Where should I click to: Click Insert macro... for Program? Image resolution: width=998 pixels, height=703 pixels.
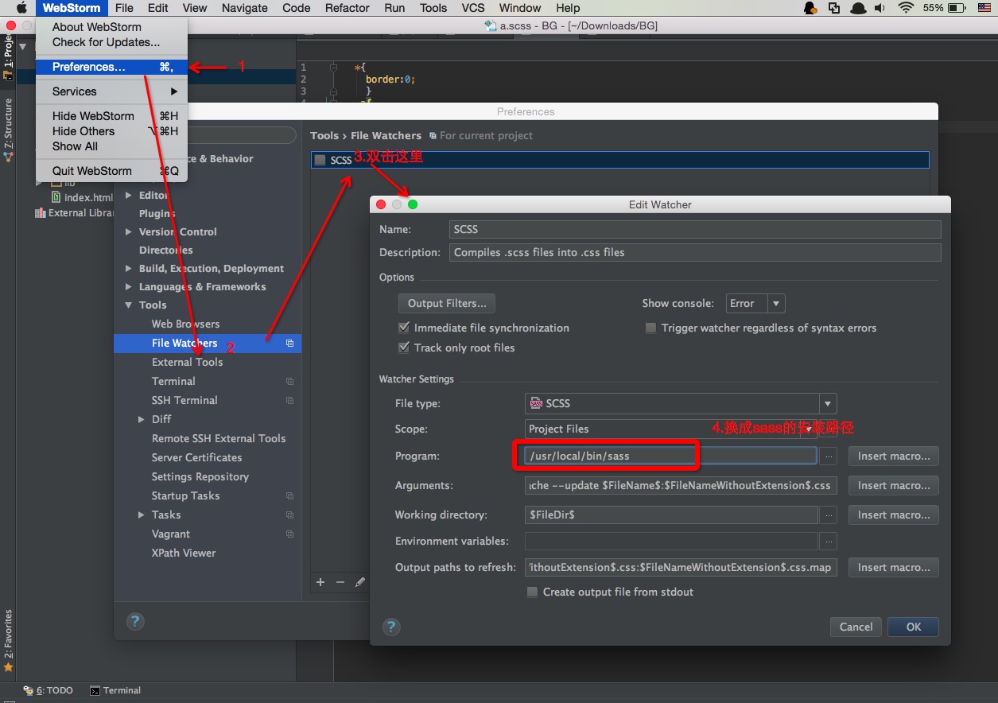point(894,456)
